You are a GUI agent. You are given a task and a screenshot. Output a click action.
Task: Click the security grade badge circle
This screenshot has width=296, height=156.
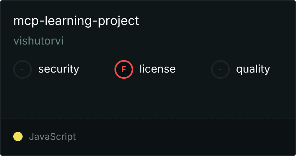click(23, 69)
